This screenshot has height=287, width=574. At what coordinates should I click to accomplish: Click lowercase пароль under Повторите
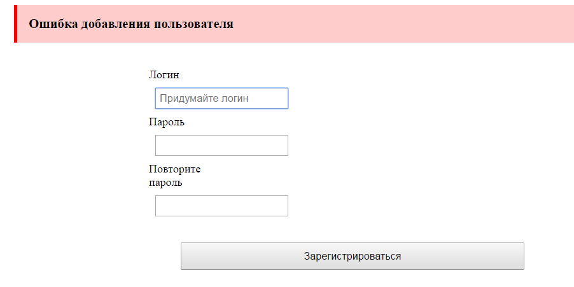tap(165, 182)
